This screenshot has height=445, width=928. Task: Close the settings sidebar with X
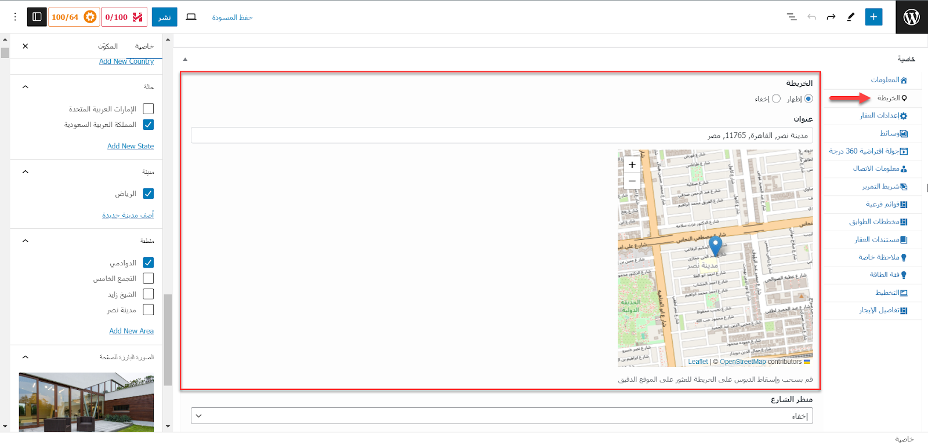[x=25, y=46]
